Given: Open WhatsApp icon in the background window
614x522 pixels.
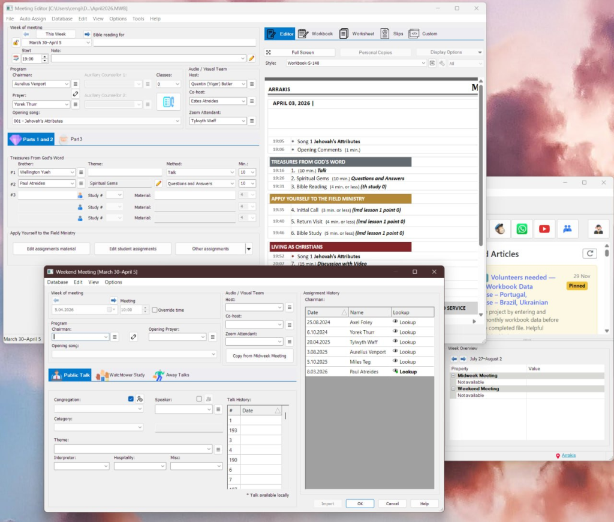Looking at the screenshot, I should (522, 229).
